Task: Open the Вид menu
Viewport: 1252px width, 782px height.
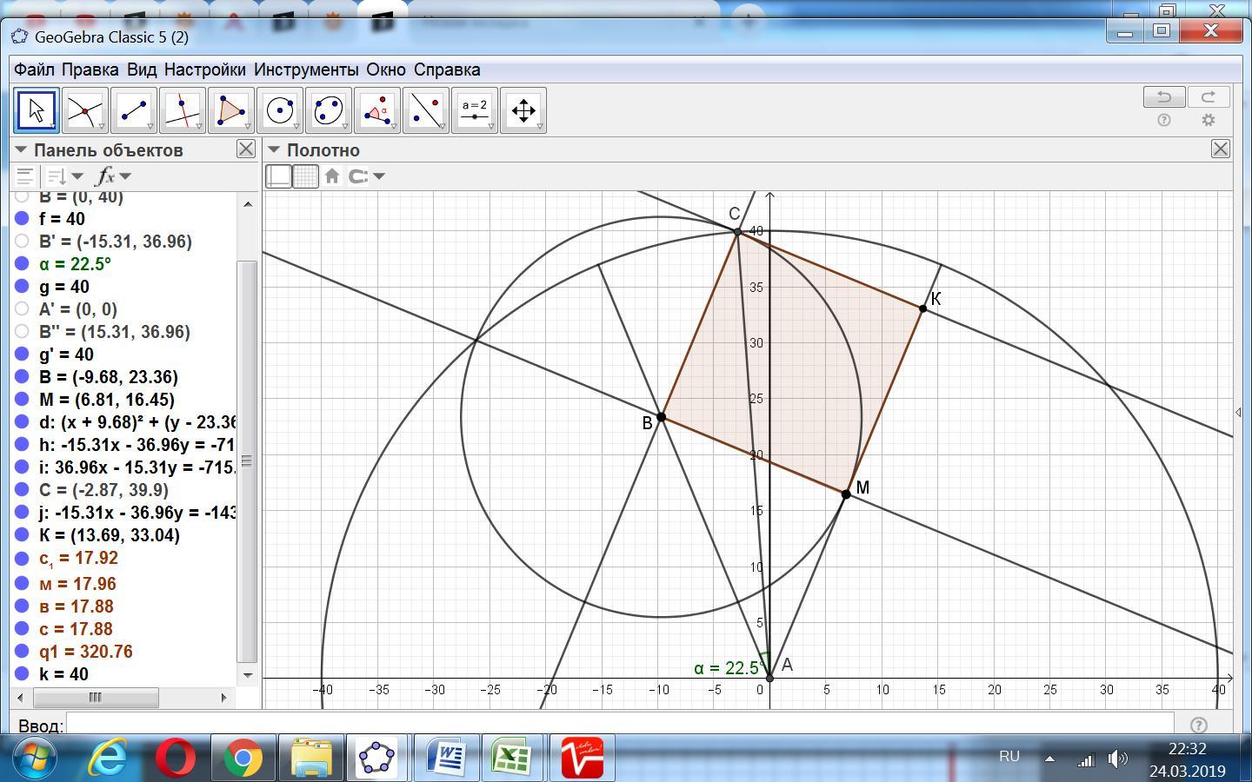Action: click(142, 70)
